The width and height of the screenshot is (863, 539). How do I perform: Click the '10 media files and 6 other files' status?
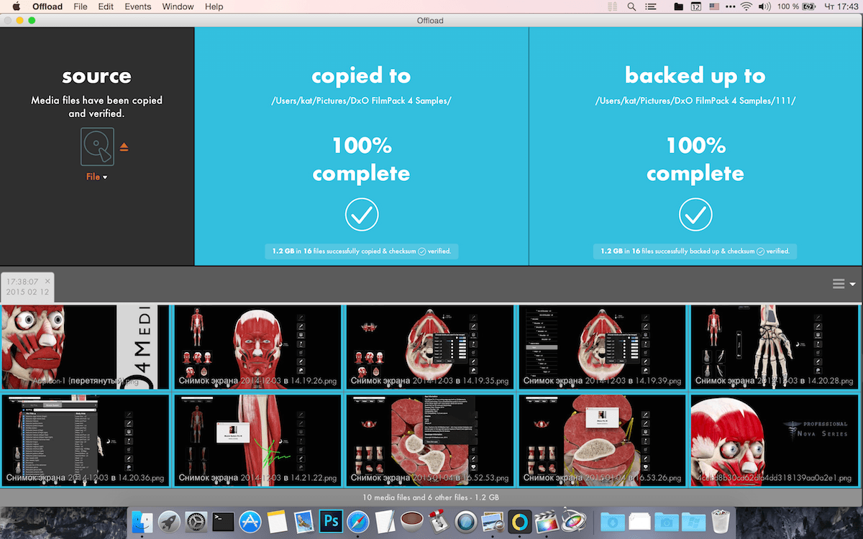[x=431, y=497]
